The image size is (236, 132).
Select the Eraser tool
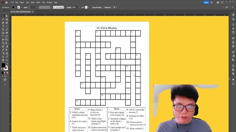7,33
